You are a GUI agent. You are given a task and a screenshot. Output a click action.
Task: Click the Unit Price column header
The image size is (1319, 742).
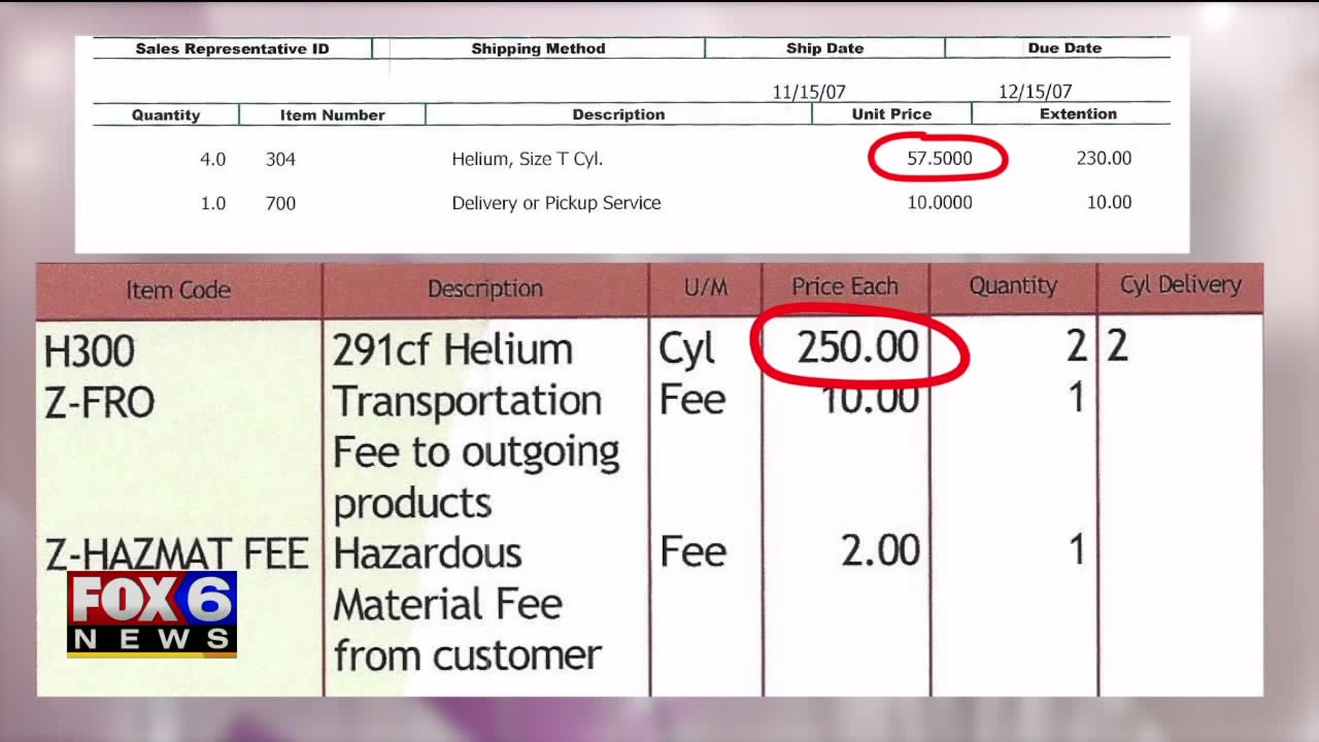891,114
